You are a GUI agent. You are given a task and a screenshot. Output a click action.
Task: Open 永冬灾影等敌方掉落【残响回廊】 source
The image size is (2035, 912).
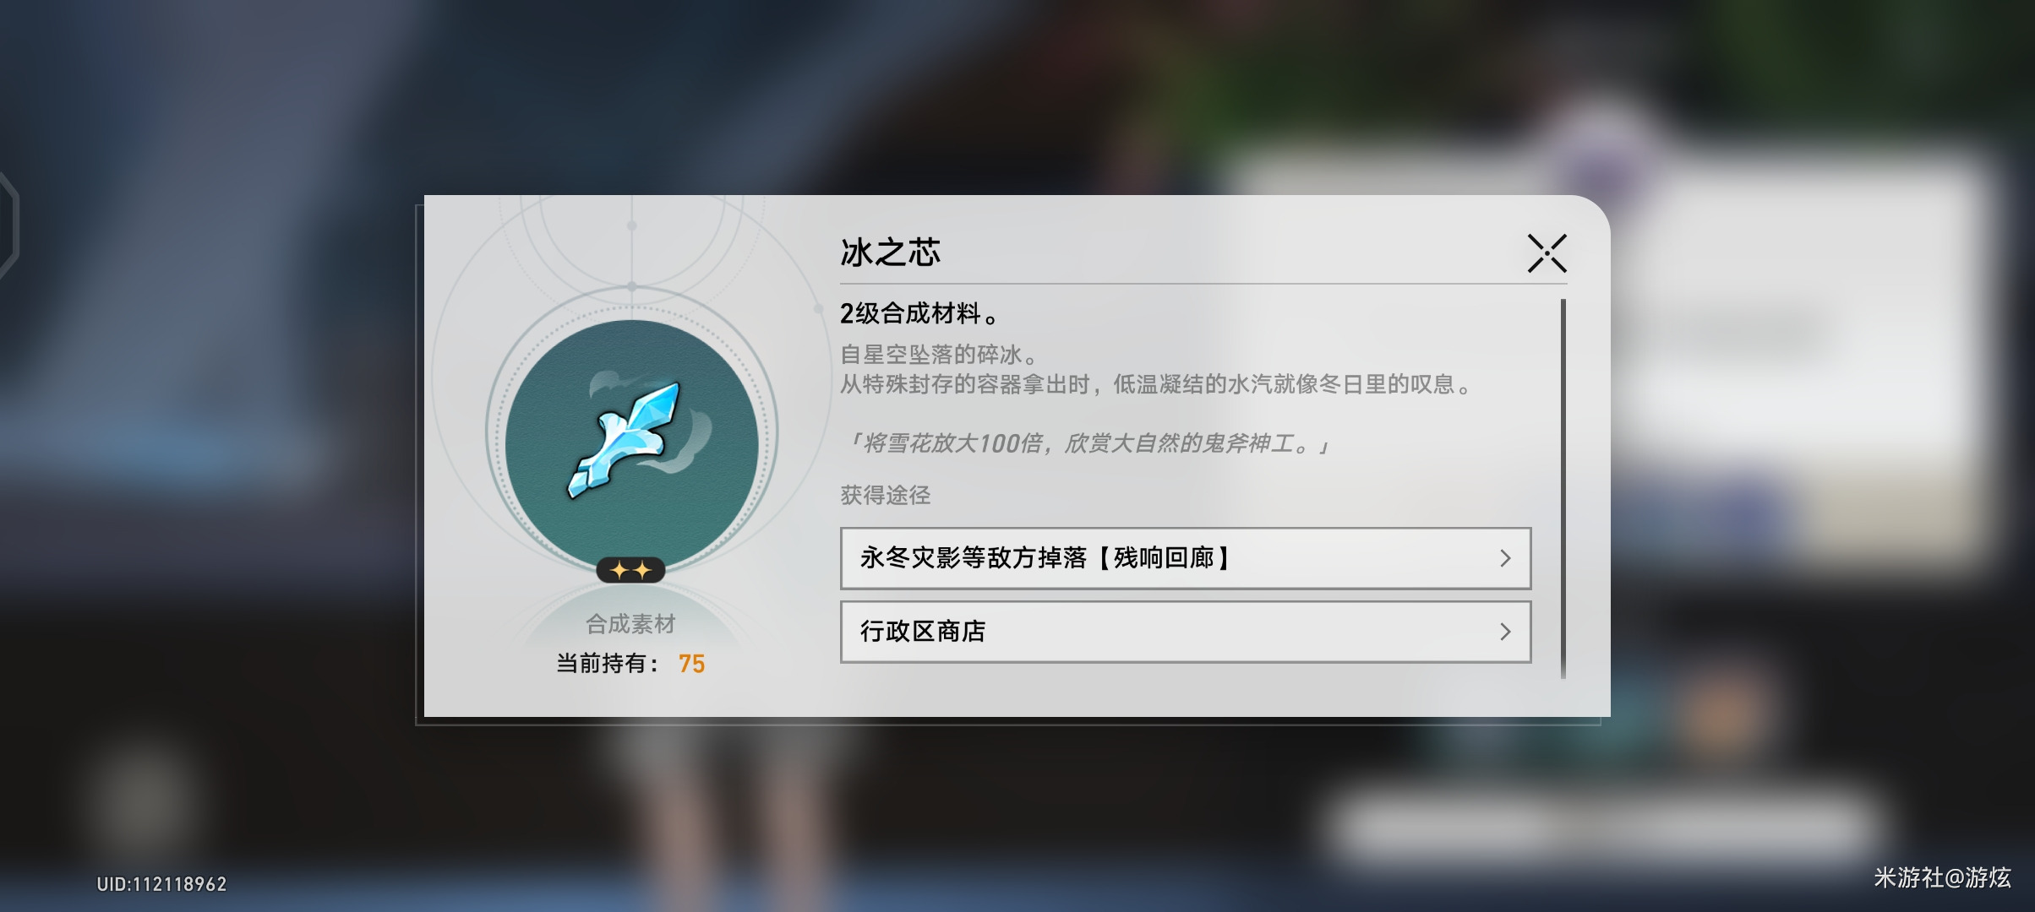[x=1186, y=558]
